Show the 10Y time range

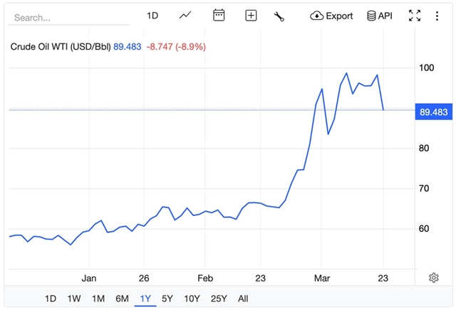pos(192,298)
